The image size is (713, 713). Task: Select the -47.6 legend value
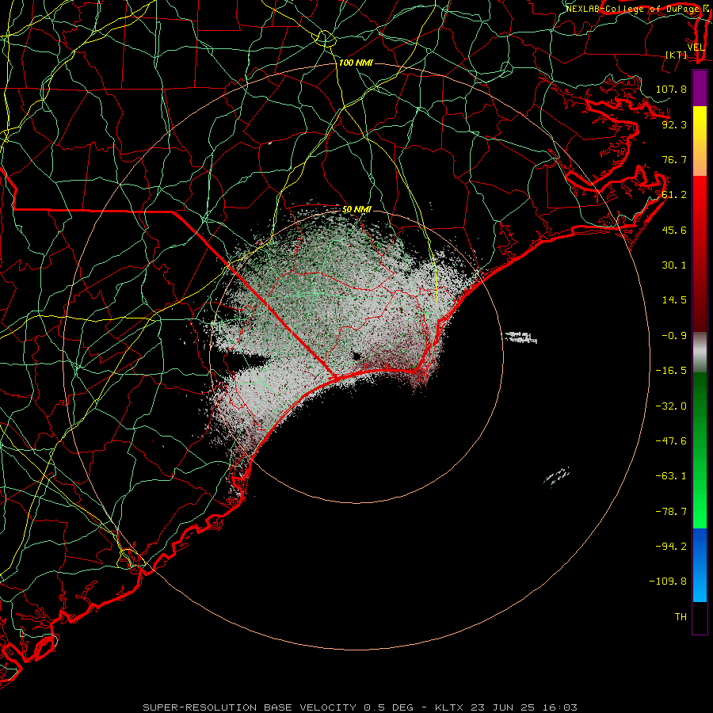671,441
